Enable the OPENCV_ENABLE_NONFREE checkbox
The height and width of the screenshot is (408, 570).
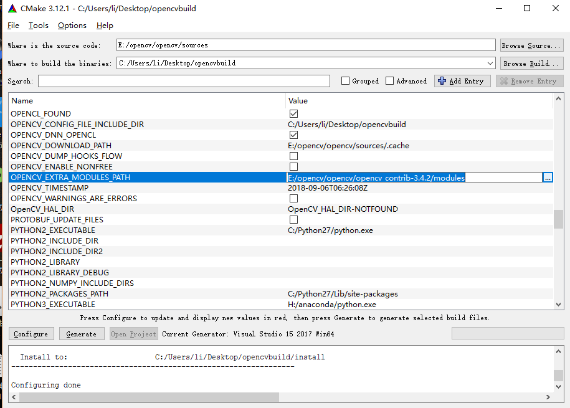click(294, 166)
